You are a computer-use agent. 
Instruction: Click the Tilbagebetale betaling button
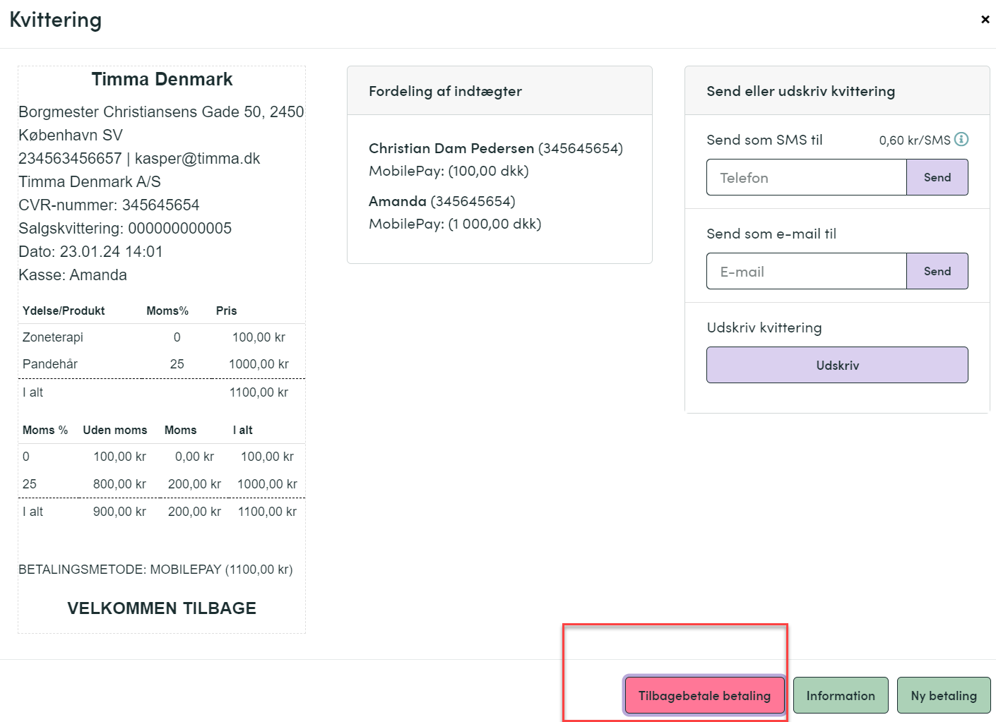point(704,696)
